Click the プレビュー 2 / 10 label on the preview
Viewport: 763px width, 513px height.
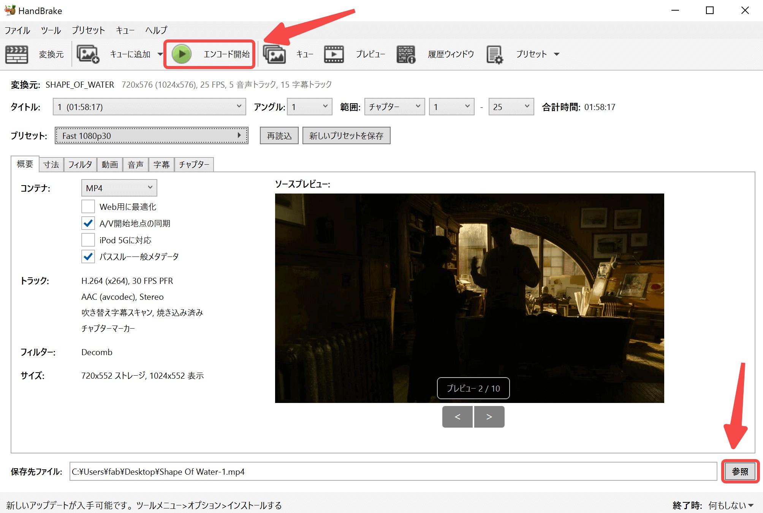[473, 388]
